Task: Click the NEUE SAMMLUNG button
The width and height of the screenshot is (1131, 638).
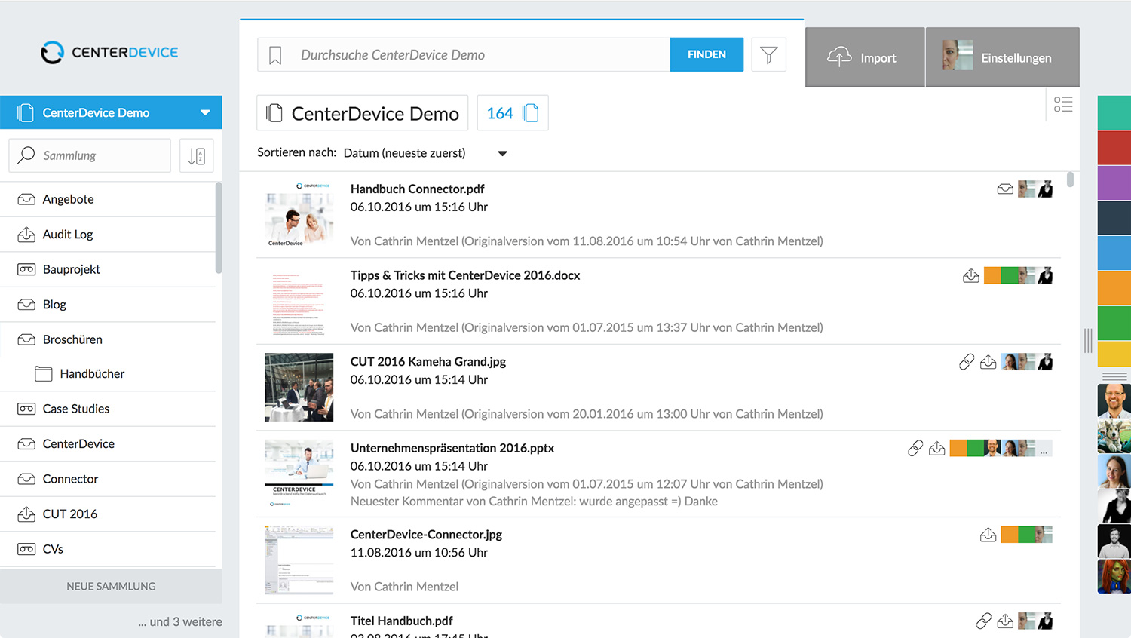Action: click(x=111, y=586)
